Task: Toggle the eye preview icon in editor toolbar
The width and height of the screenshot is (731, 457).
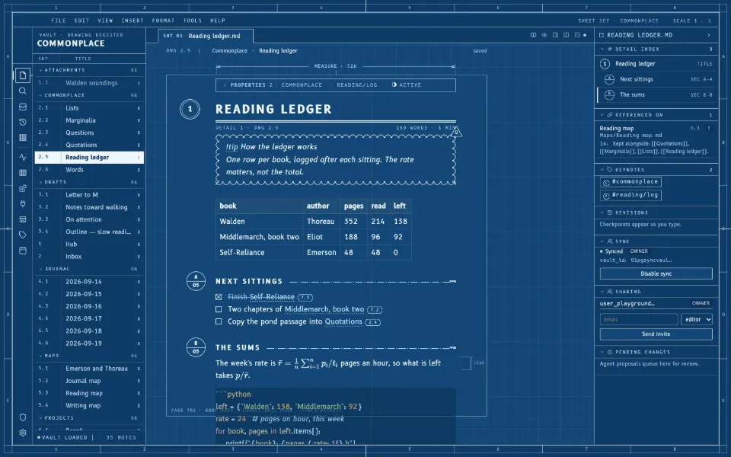Action: (544, 35)
